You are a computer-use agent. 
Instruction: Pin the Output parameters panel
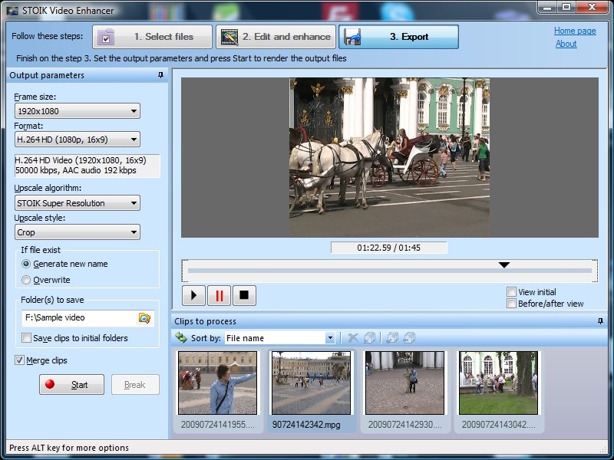(x=160, y=74)
